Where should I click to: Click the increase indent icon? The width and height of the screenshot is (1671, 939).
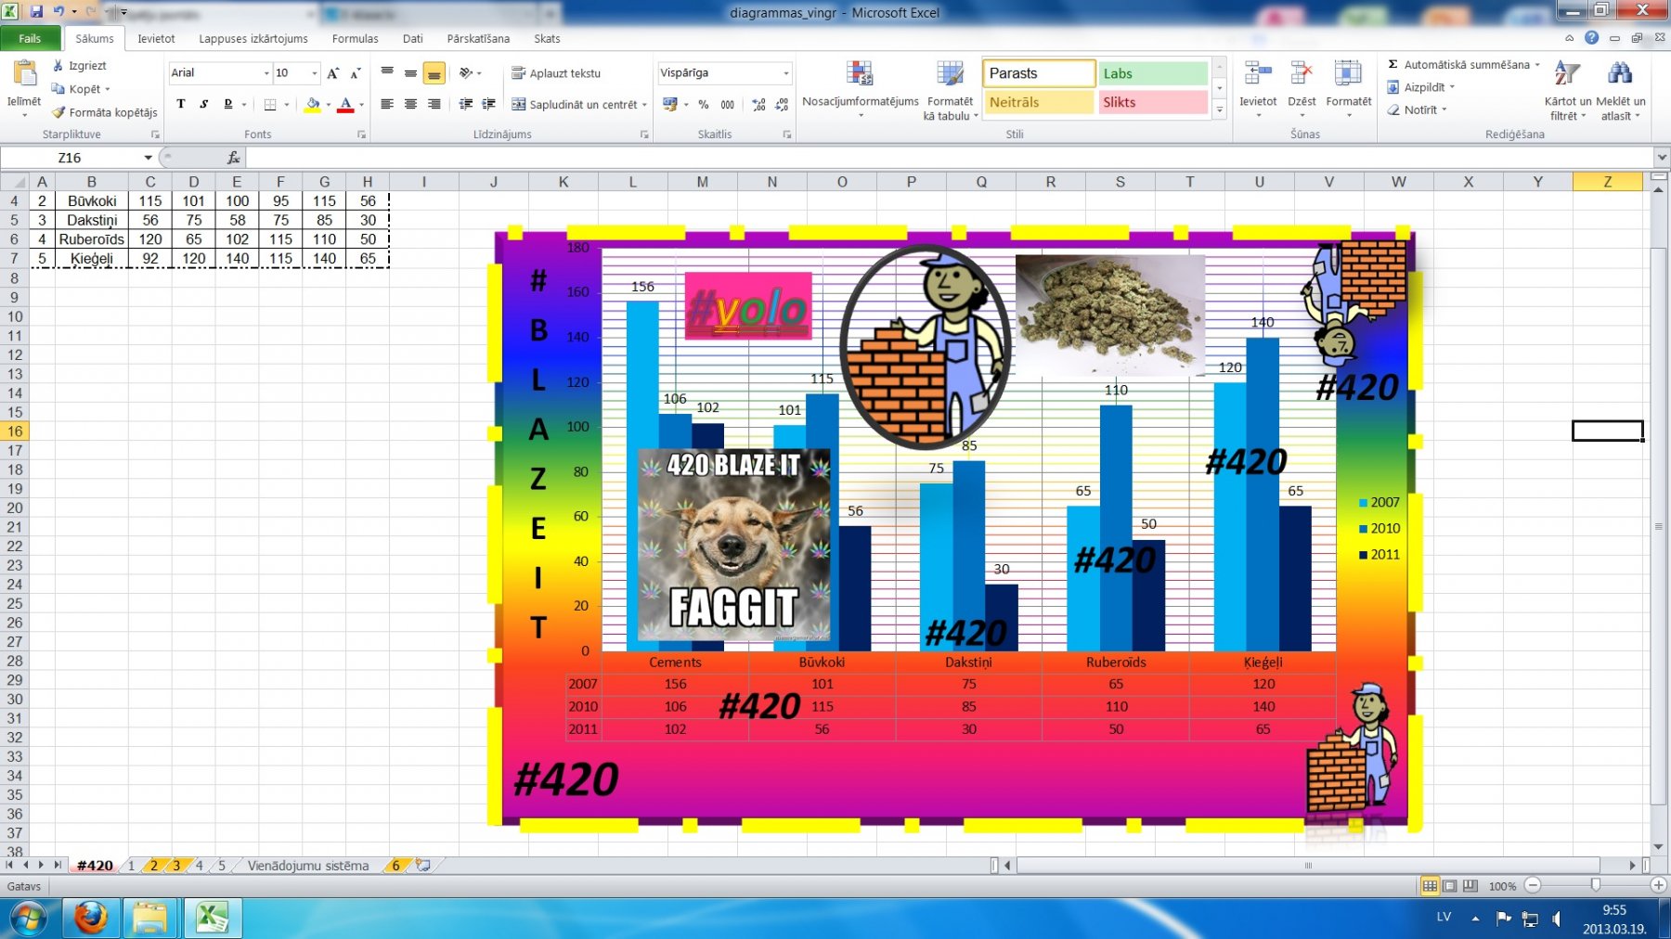tap(489, 104)
